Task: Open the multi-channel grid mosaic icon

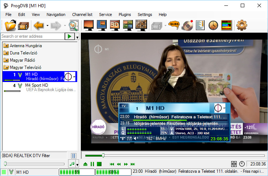Action: pos(141,25)
